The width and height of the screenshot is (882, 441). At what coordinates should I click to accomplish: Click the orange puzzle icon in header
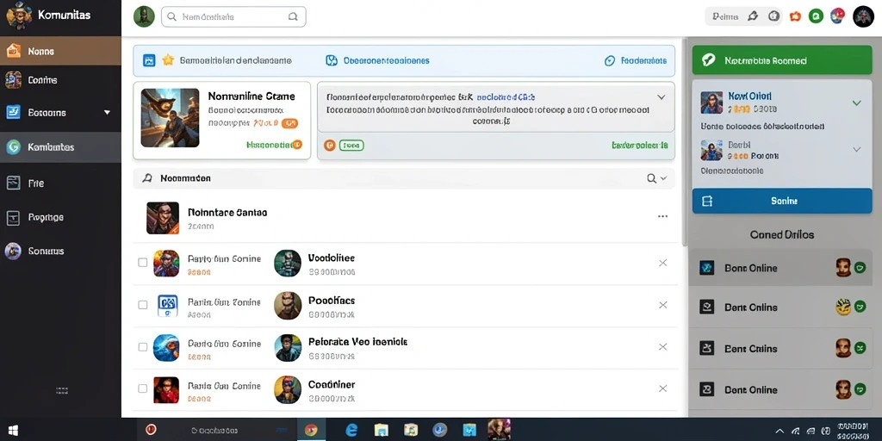click(x=795, y=16)
